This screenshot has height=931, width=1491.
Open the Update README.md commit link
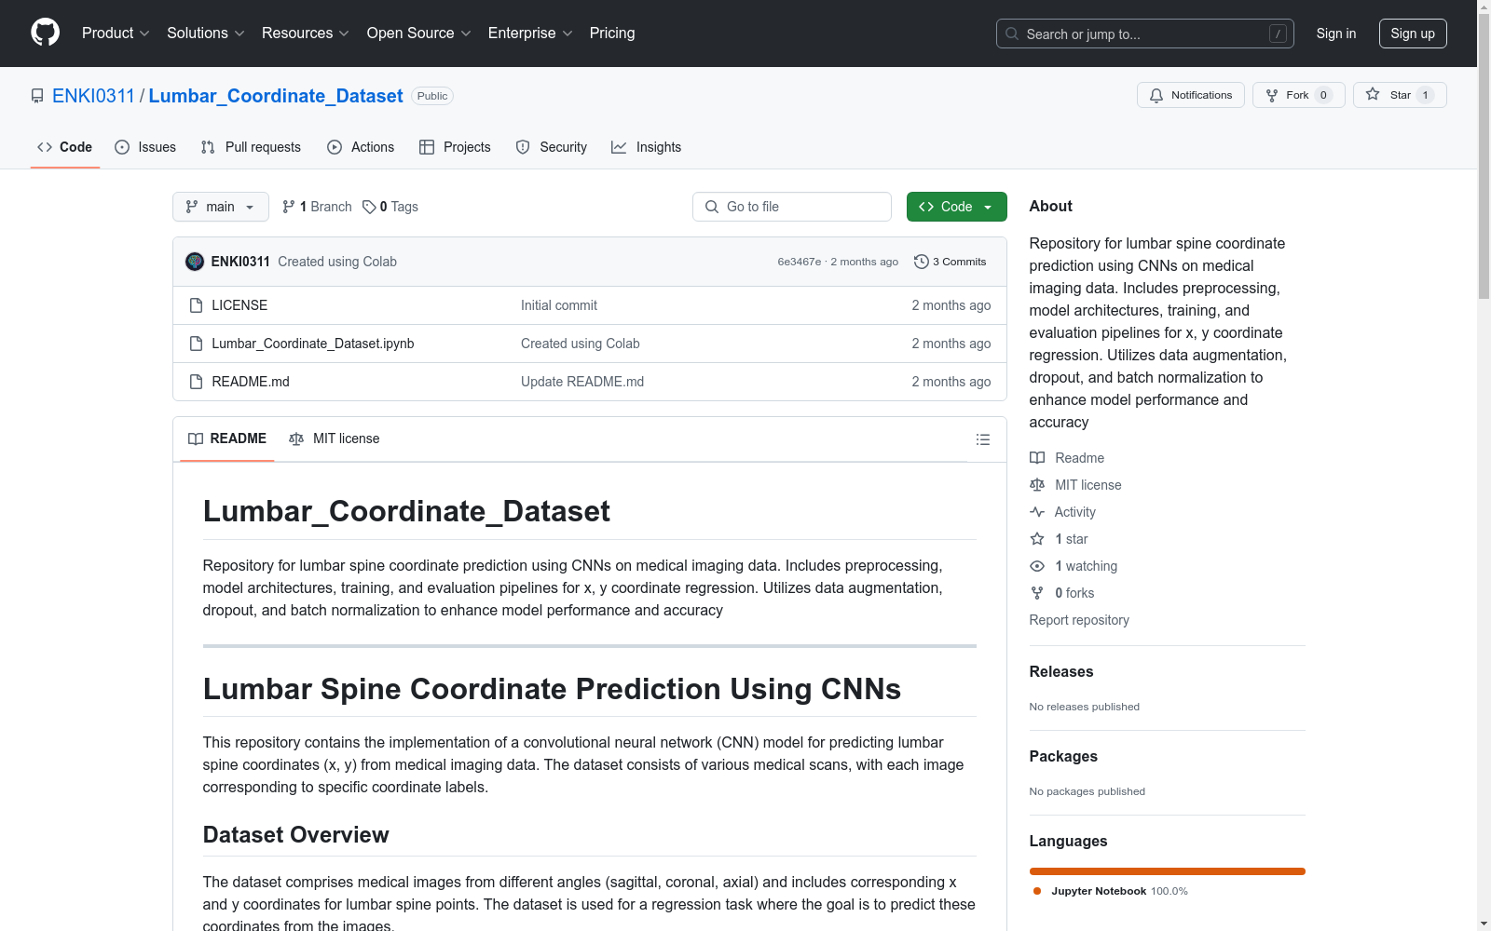click(582, 382)
